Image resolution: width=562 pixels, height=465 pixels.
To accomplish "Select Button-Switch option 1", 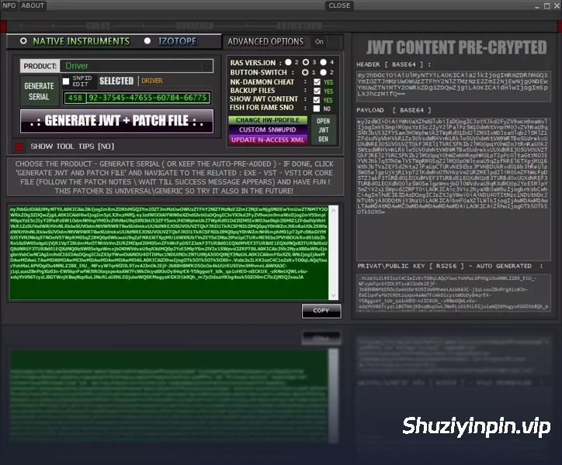I will (x=305, y=72).
